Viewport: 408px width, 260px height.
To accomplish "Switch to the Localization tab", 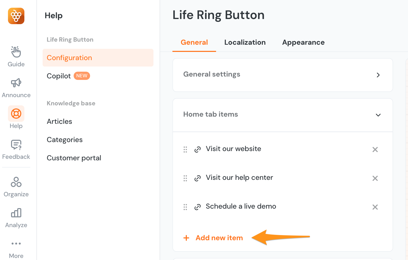I will click(245, 42).
